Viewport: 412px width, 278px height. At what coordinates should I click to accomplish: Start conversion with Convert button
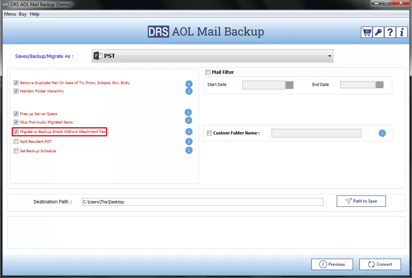click(x=380, y=264)
